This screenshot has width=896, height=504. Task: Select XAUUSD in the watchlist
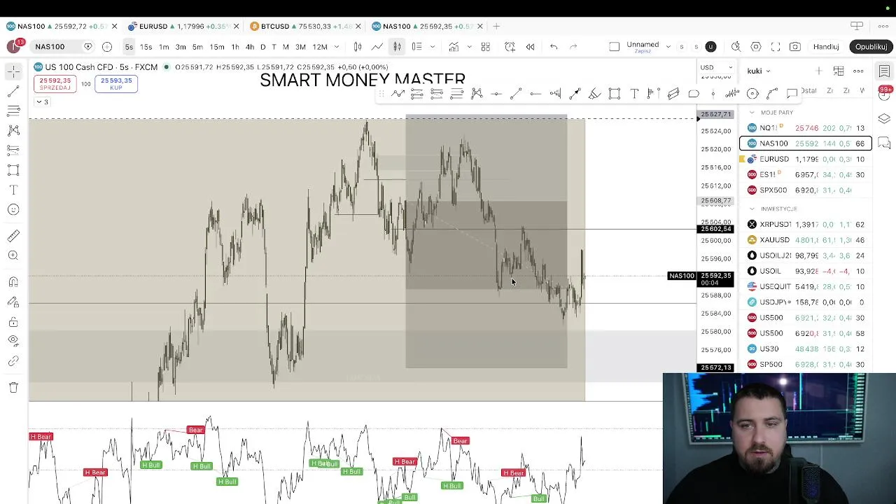tap(806, 240)
